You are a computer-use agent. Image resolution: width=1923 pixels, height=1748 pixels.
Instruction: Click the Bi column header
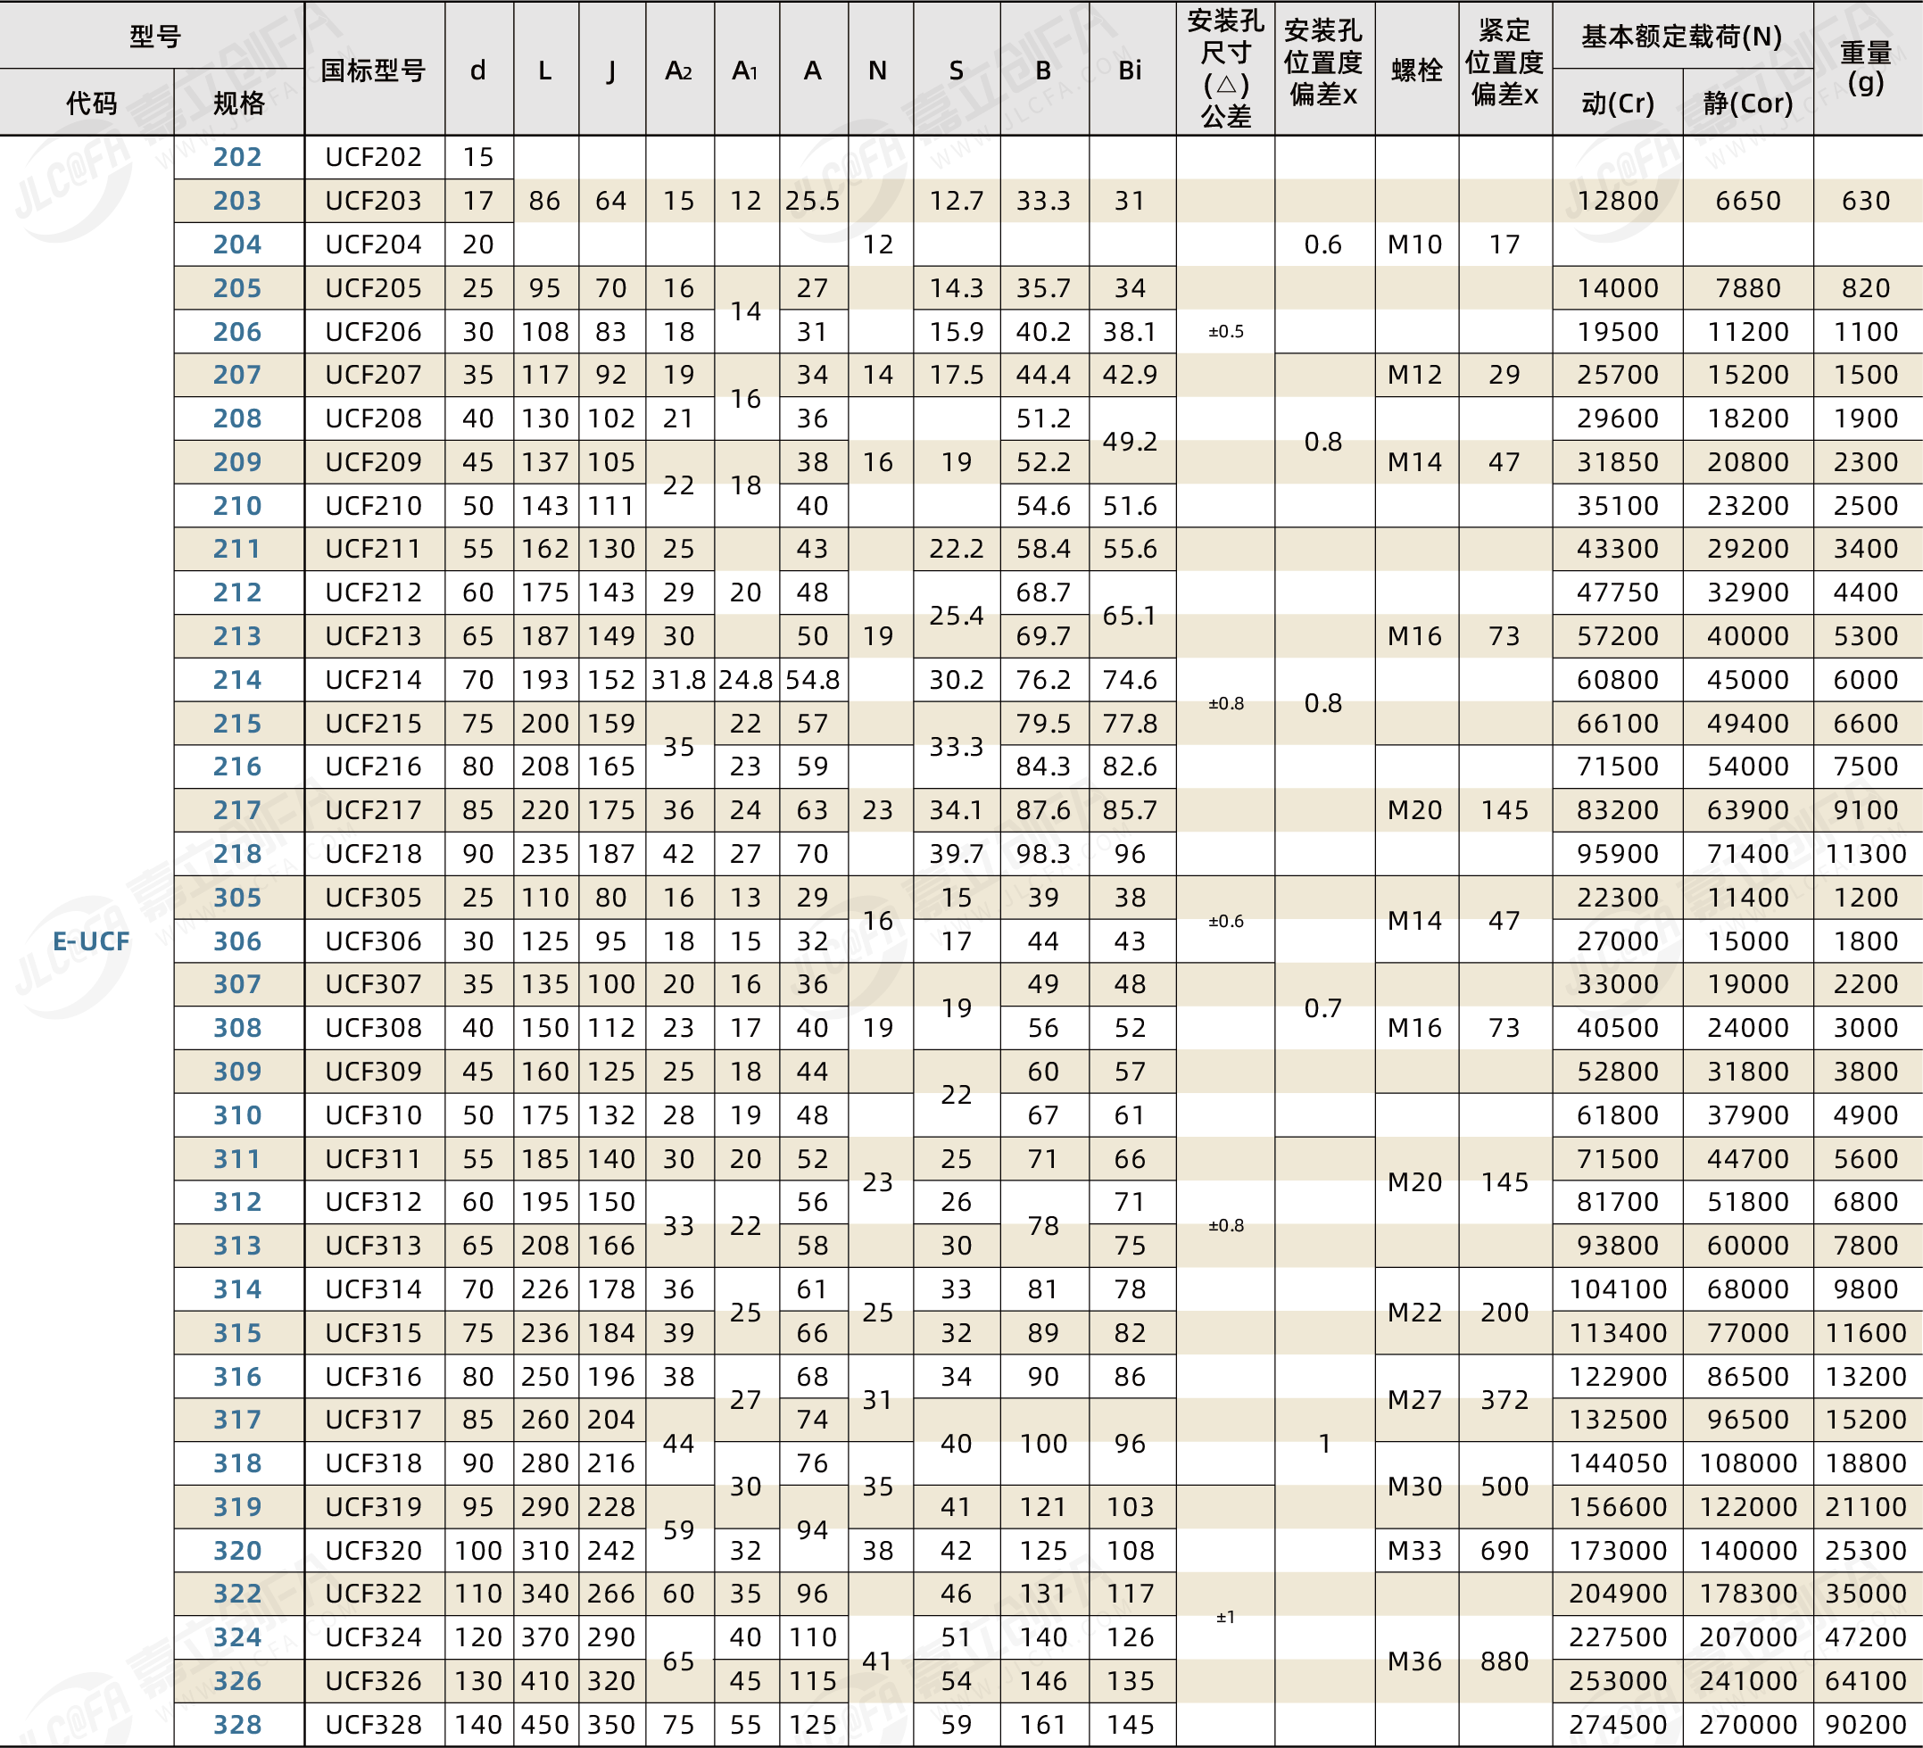coord(1131,70)
